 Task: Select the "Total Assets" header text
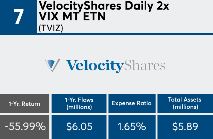185,100
